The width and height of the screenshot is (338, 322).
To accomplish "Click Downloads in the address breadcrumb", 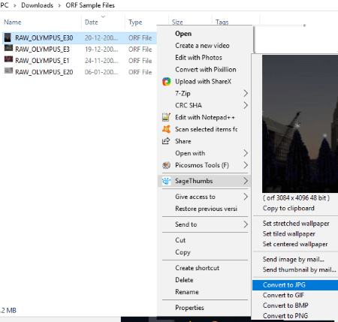I will [37, 5].
